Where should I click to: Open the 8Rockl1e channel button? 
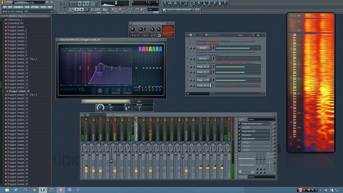[x=203, y=59]
